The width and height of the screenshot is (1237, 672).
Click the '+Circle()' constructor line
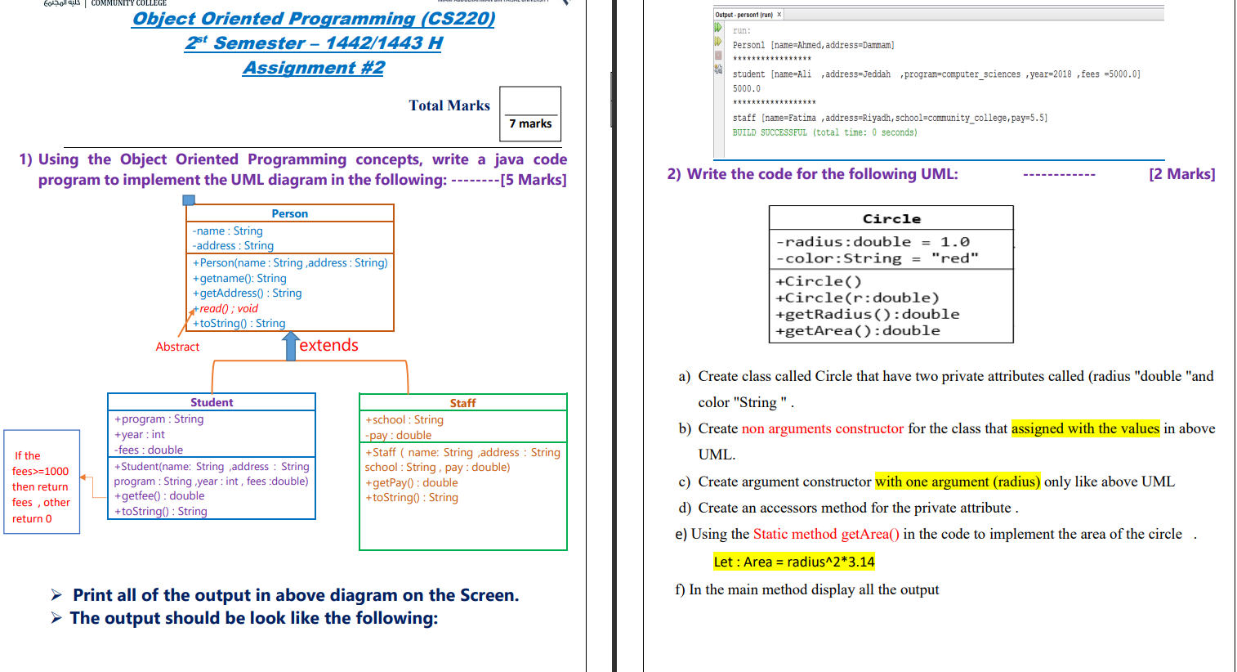point(819,281)
